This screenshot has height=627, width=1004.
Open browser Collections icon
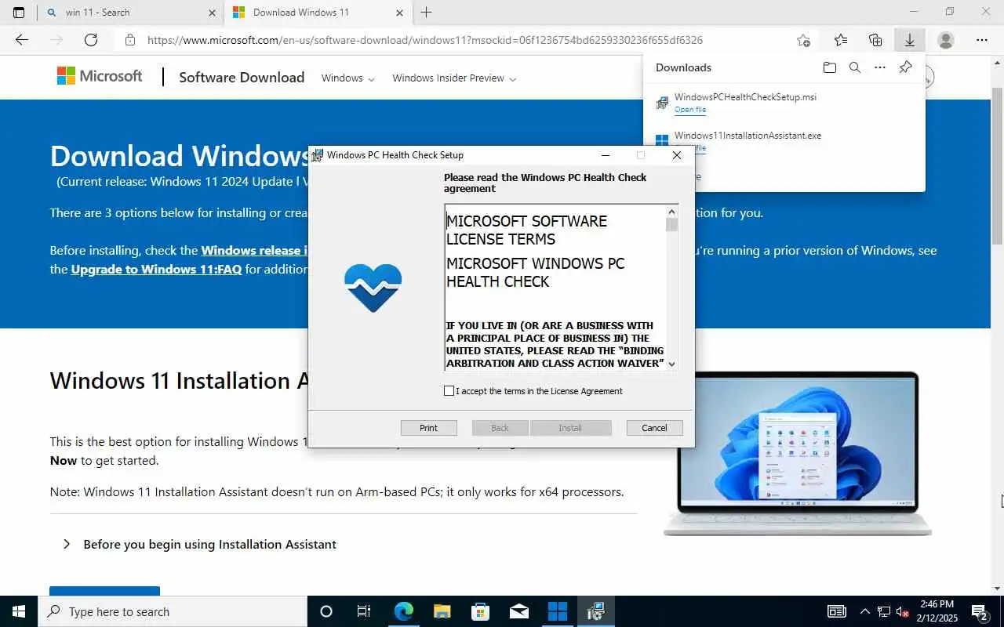(875, 40)
